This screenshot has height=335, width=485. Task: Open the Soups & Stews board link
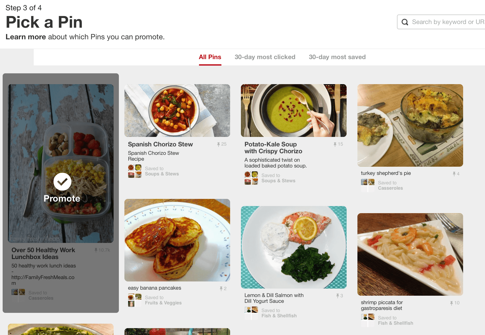pyautogui.click(x=162, y=174)
